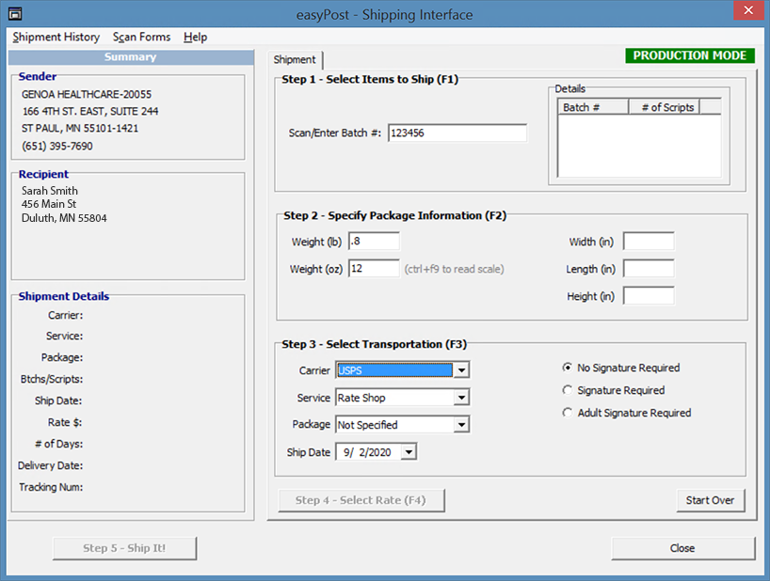Click the Height (in) input box

coord(649,296)
